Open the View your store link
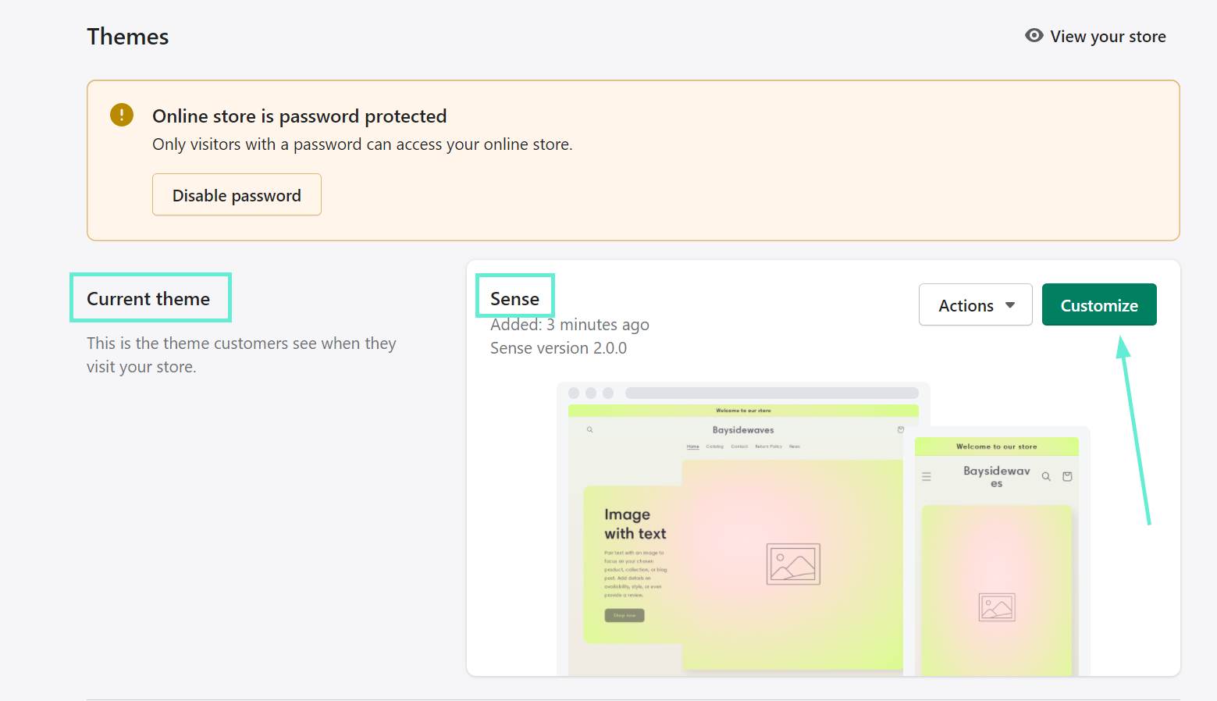Viewport: 1217px width, 701px height. pyautogui.click(x=1107, y=37)
